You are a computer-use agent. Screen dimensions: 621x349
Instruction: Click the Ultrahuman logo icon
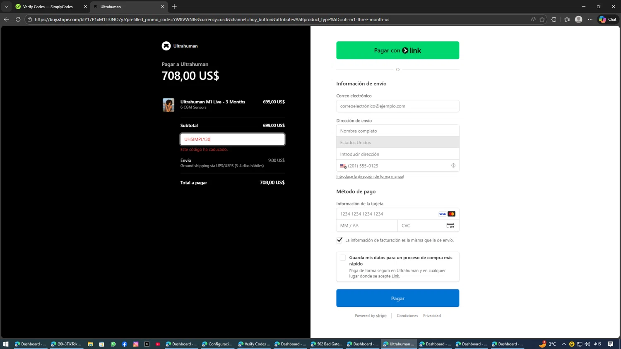pyautogui.click(x=166, y=46)
